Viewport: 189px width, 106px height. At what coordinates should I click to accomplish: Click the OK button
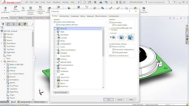(108, 100)
